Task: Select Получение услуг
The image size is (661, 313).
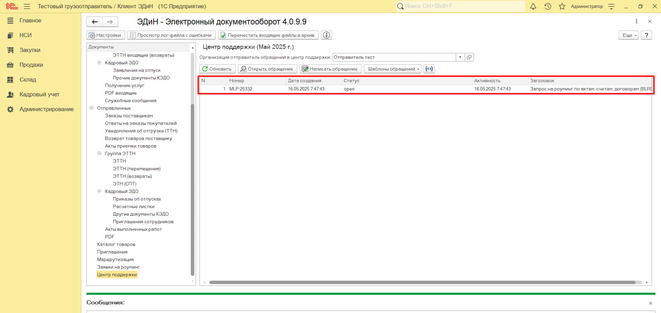Action: (x=124, y=85)
